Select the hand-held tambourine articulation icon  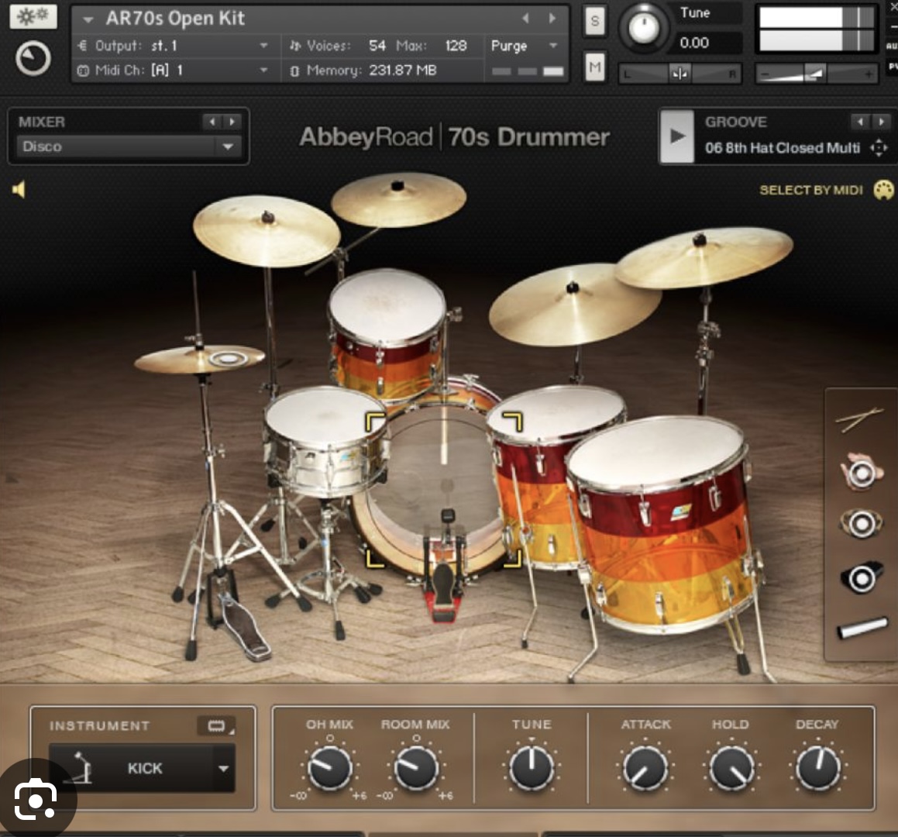[860, 472]
